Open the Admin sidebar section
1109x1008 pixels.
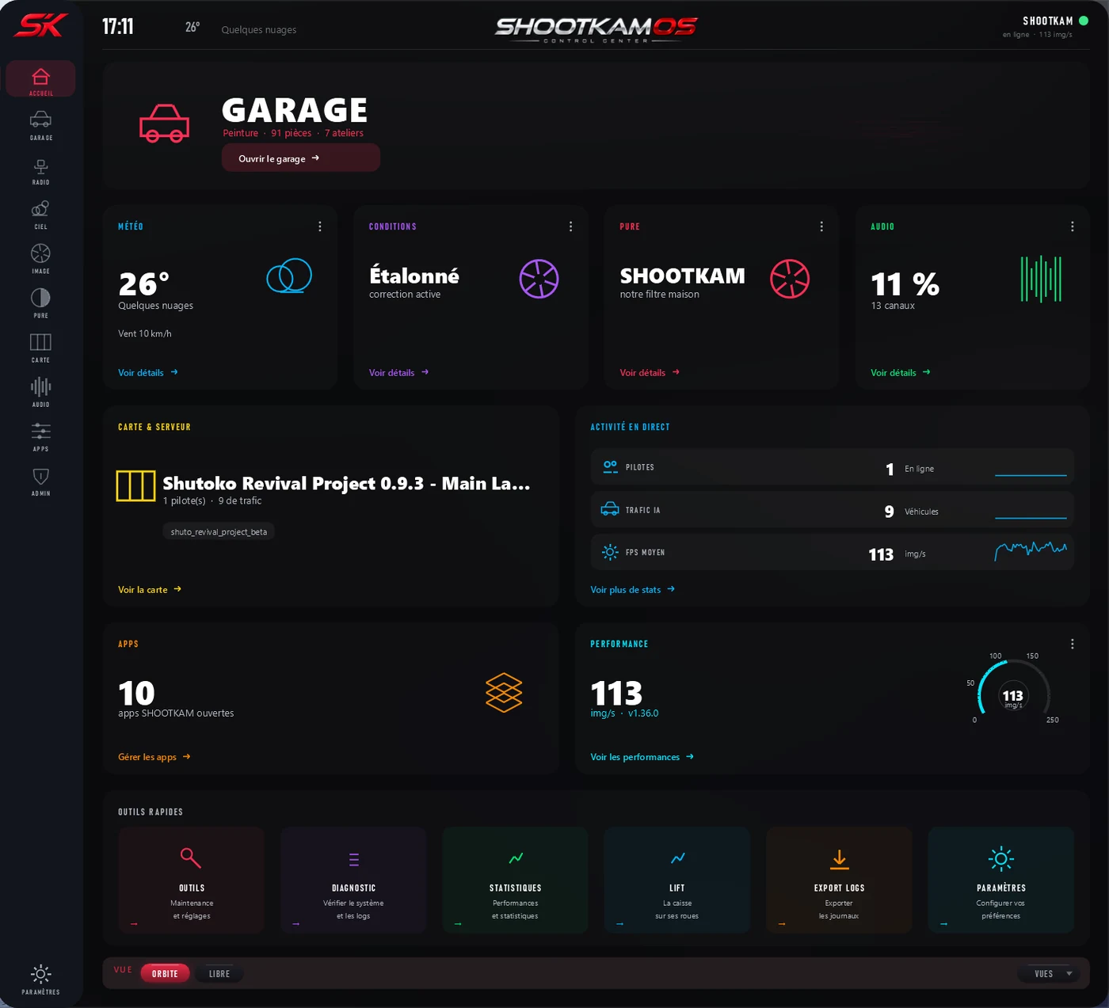pos(40,481)
